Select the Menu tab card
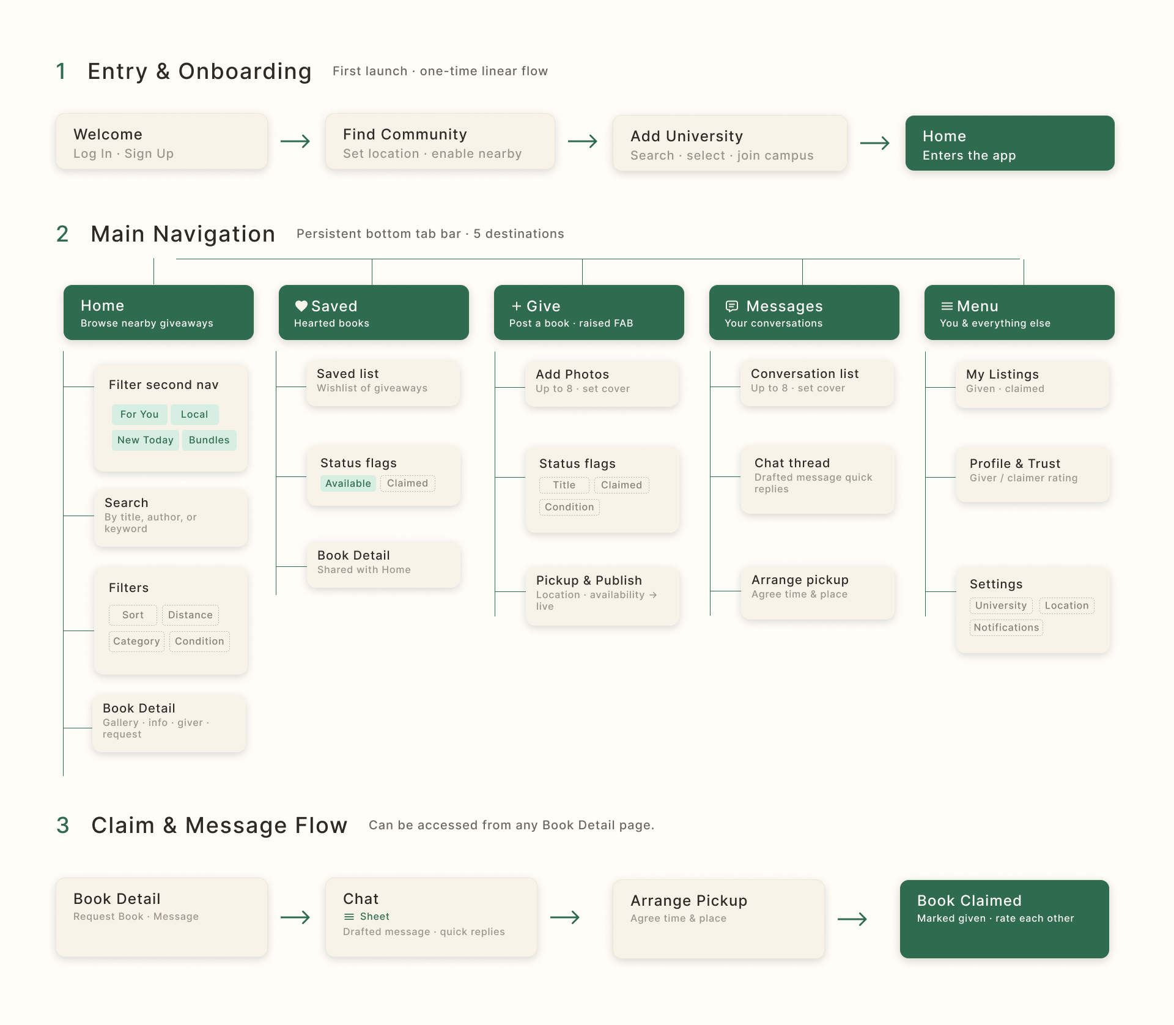Viewport: 1174px width, 1025px height. coord(1019,312)
